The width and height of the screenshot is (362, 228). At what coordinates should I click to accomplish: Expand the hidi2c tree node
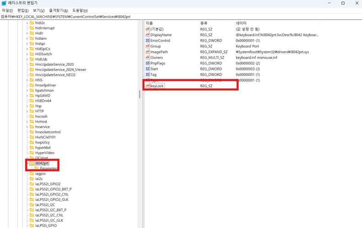tap(27, 23)
